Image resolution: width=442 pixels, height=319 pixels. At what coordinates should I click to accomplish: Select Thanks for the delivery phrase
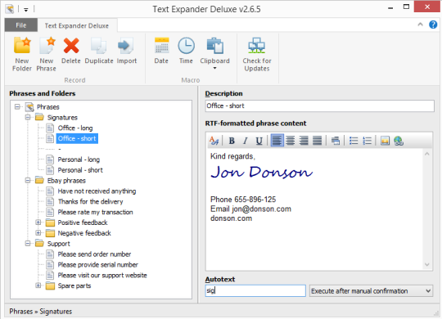tap(90, 201)
